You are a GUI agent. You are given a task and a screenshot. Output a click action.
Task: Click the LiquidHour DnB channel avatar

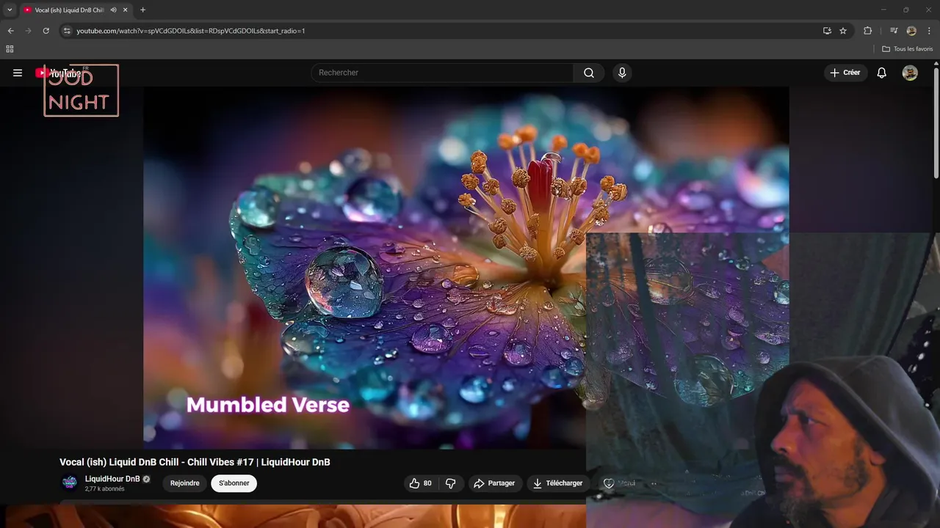click(x=70, y=483)
